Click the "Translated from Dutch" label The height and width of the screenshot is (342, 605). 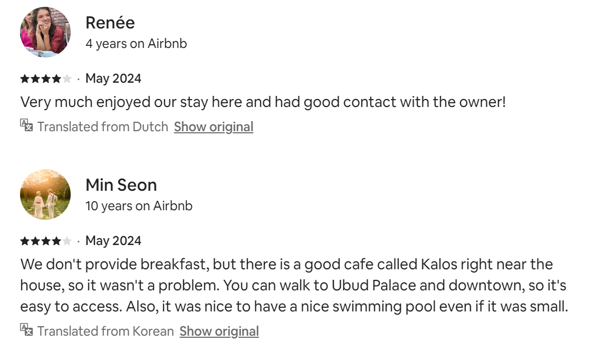click(103, 127)
